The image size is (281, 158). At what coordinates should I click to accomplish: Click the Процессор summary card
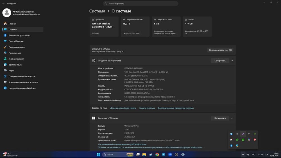click(104, 26)
